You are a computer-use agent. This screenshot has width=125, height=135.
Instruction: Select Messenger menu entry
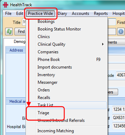[67, 82]
